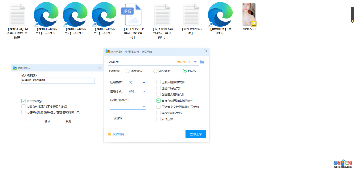Open the 压缩格式 7Z dropdown
Screen dimensions: 354x170
(x=137, y=82)
